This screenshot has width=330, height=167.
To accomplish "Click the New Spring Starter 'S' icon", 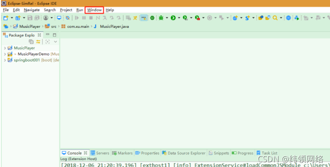I will coord(247,18).
